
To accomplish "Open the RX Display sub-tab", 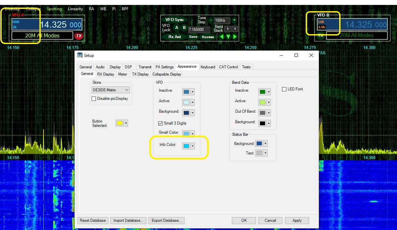I will (106, 74).
